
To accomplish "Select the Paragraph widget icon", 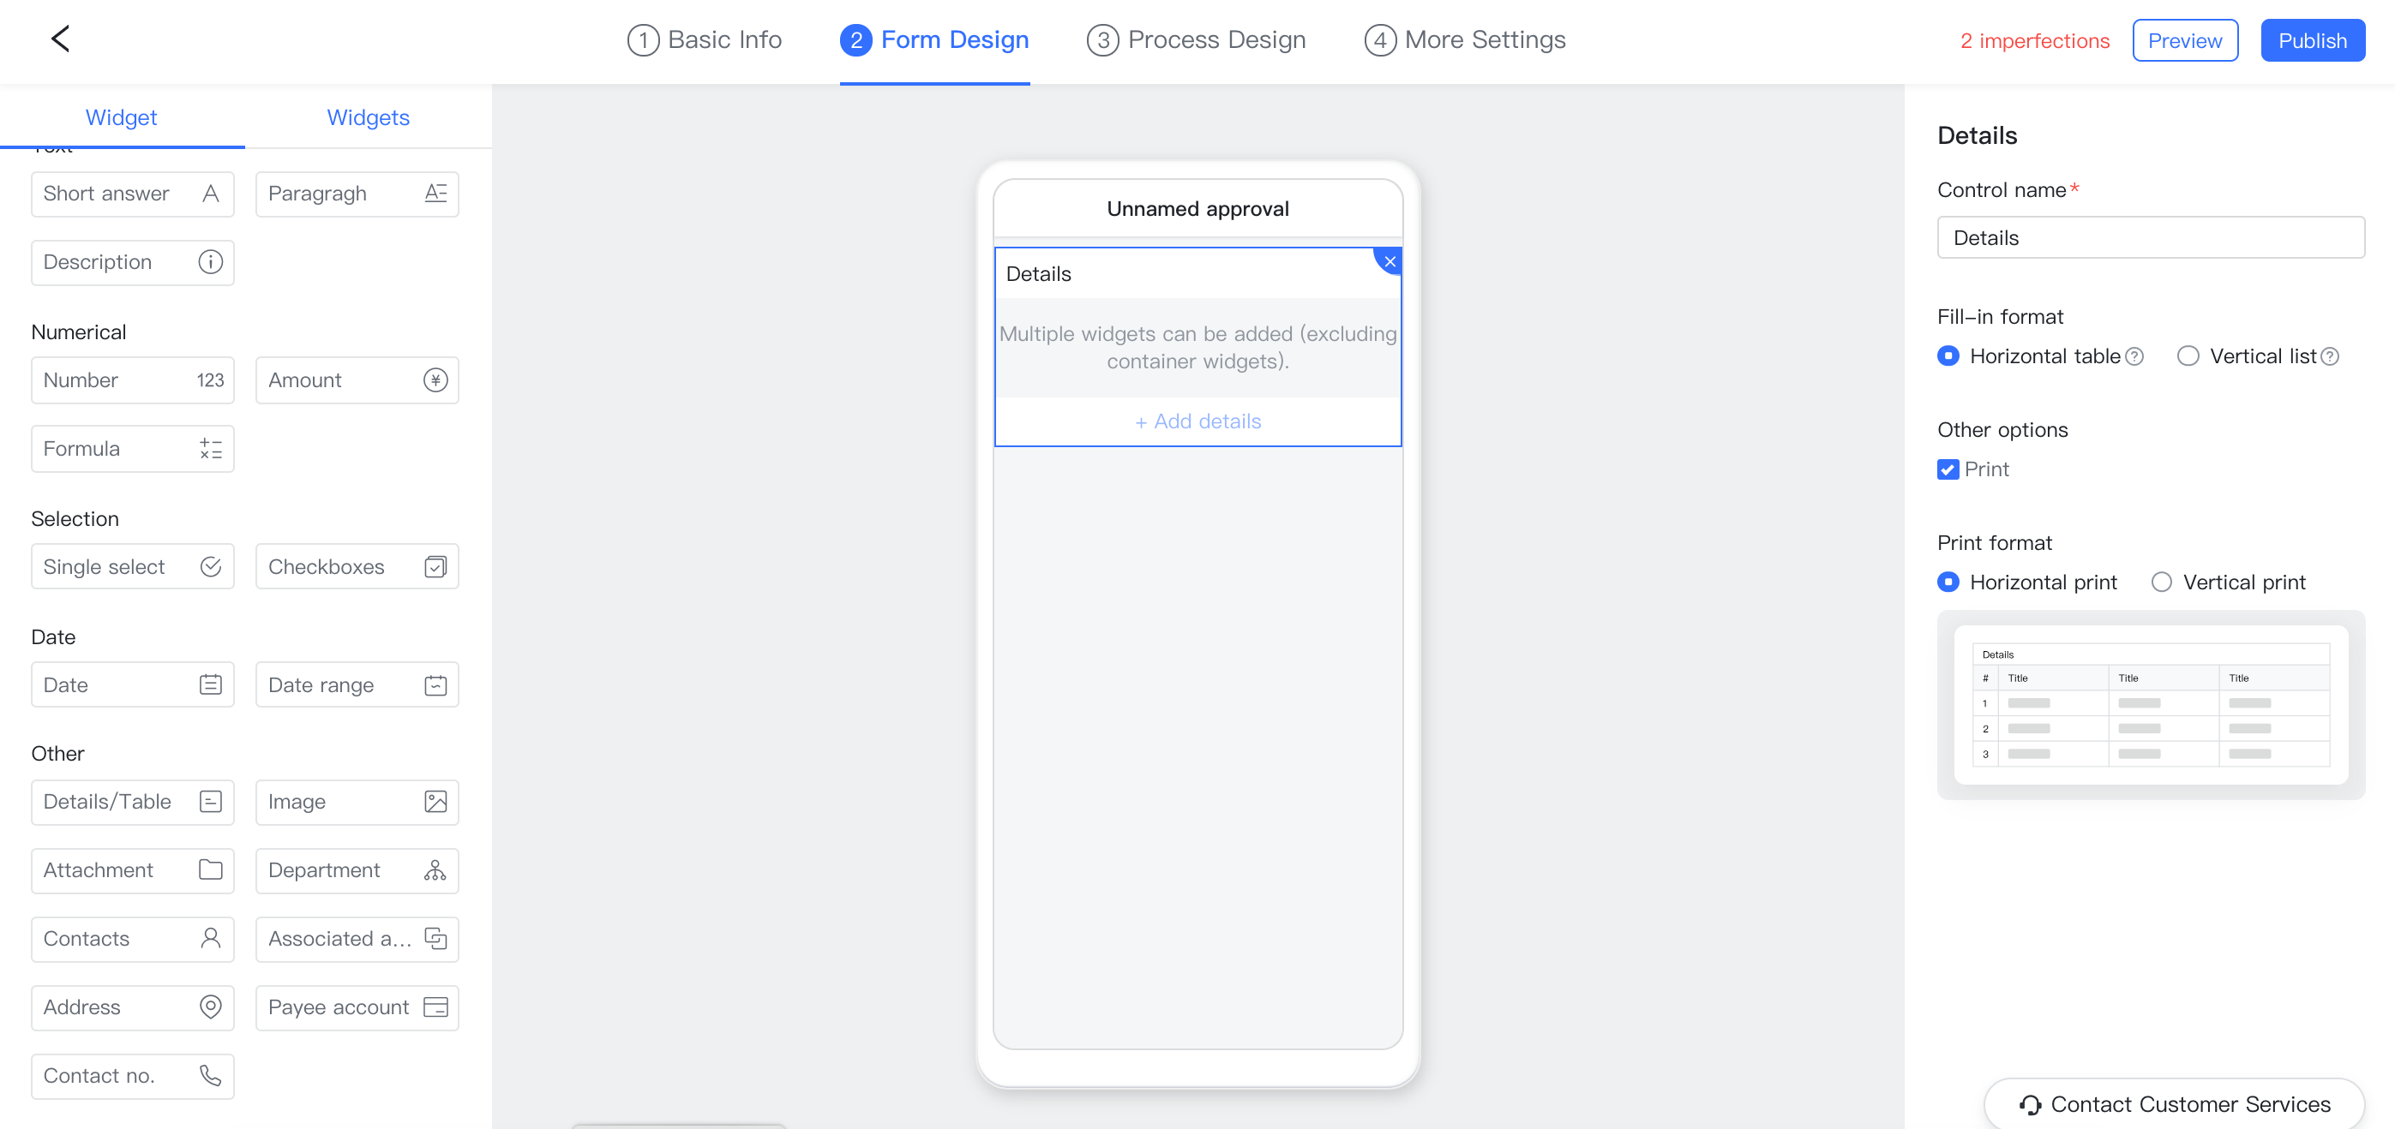I will pyautogui.click(x=435, y=192).
